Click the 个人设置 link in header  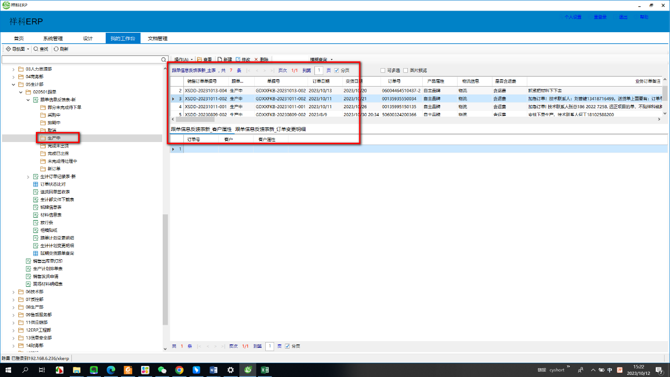click(x=572, y=17)
